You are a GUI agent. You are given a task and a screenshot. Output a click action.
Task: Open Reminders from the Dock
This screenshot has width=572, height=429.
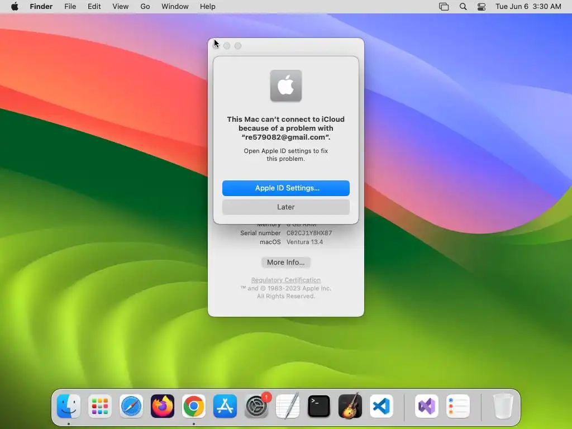coord(458,406)
